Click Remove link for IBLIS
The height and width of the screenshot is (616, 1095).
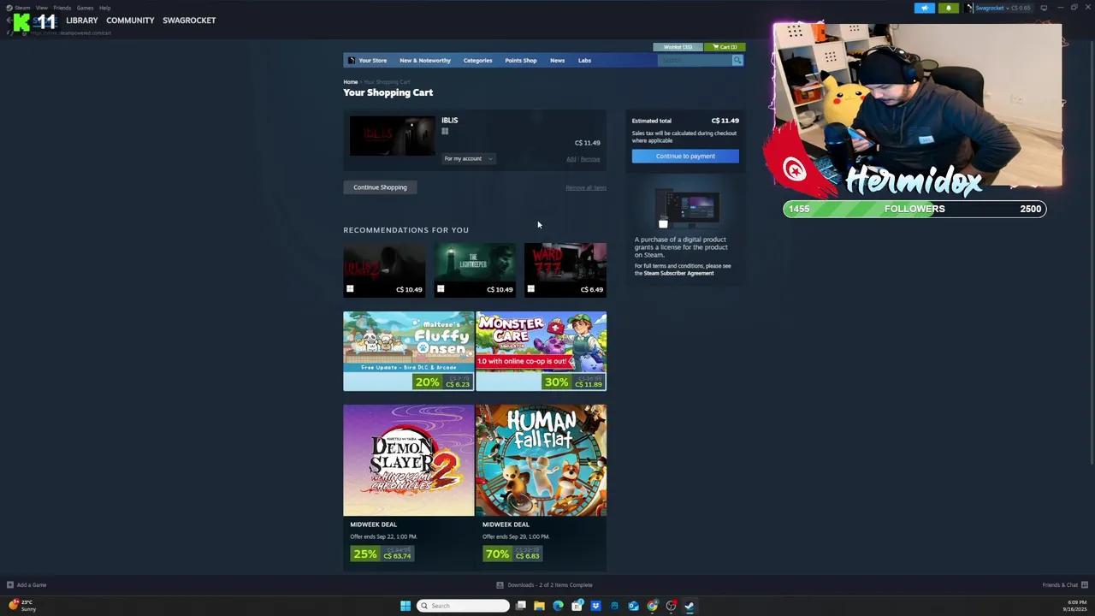pyautogui.click(x=590, y=159)
